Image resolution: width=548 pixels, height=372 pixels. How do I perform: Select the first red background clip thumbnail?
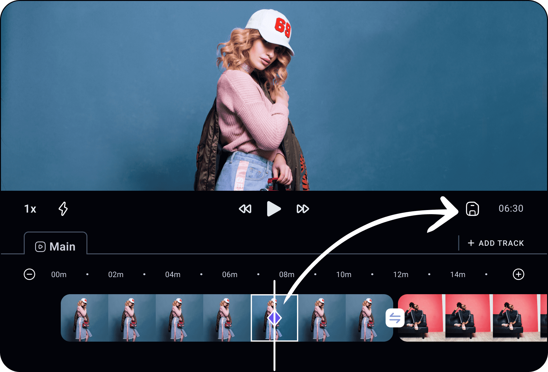coord(420,318)
